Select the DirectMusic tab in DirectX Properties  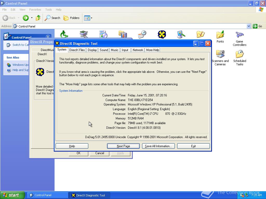point(43,50)
